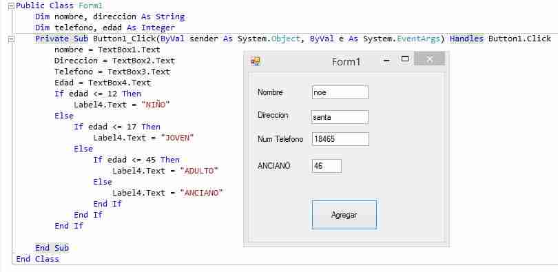Click the "ADULTO" string literal in code

pos(199,171)
